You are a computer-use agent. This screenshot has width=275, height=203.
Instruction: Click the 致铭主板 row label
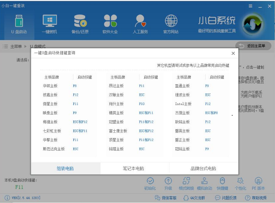tap(182, 122)
